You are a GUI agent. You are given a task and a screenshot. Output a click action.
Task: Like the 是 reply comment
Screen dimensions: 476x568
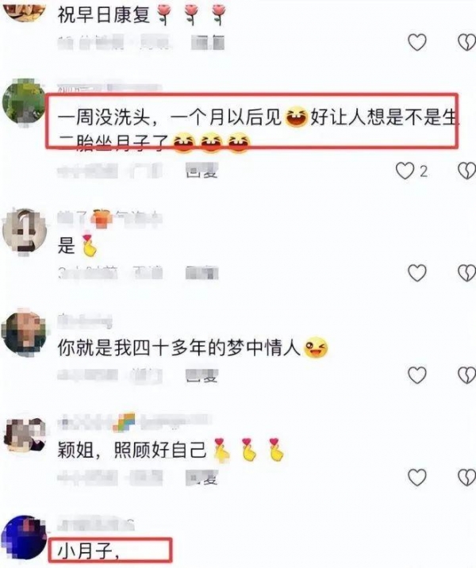(x=417, y=272)
